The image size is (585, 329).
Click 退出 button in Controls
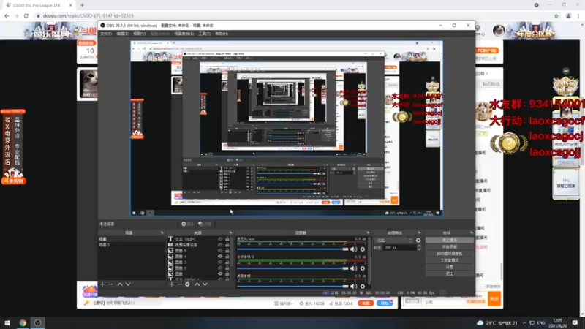click(x=450, y=273)
